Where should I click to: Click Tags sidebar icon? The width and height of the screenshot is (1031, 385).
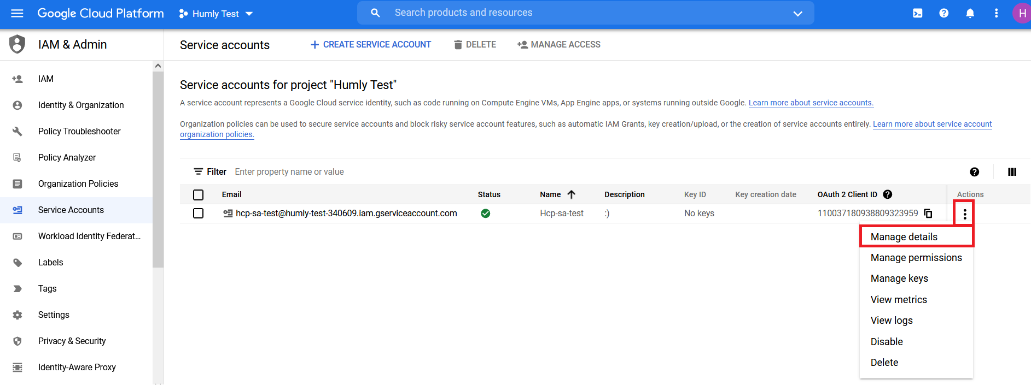pos(18,289)
